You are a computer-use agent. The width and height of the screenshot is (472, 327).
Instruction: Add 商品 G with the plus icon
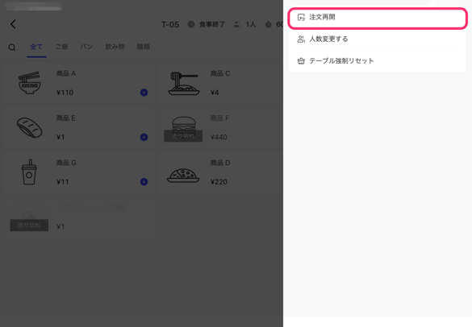pos(144,181)
